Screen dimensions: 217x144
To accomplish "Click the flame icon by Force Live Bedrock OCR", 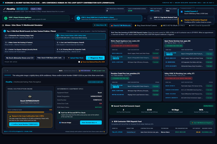I will pos(81,62).
